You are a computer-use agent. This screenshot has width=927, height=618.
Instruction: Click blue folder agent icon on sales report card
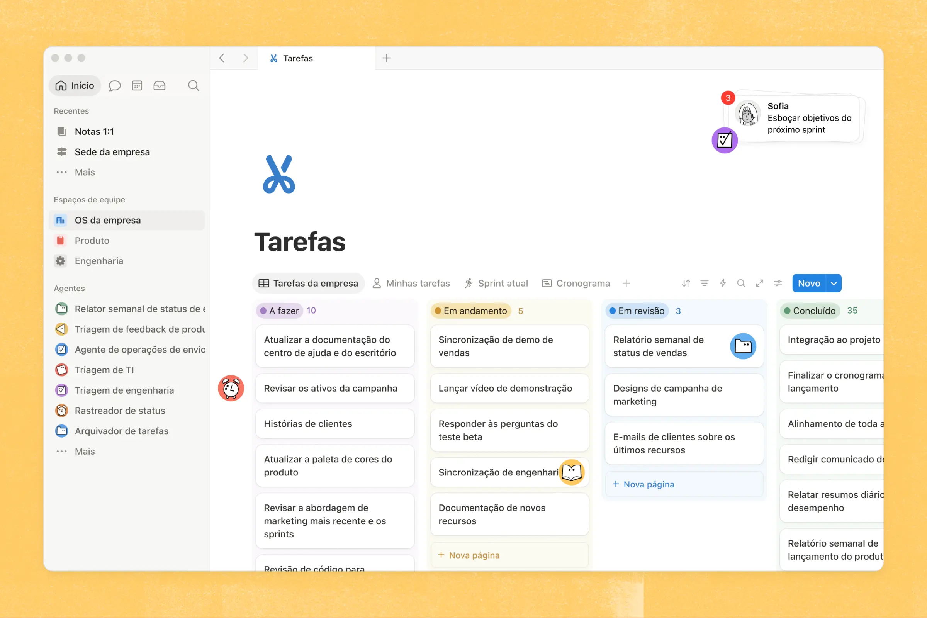point(743,346)
